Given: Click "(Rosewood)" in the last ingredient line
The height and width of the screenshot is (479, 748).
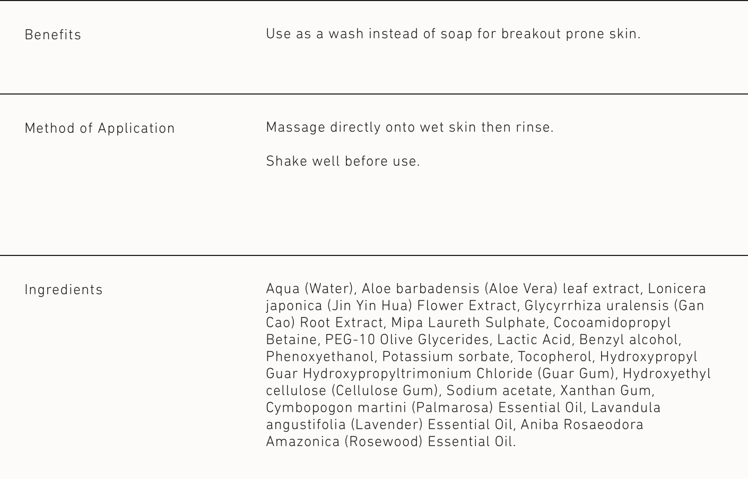Looking at the screenshot, I should pyautogui.click(x=384, y=442).
